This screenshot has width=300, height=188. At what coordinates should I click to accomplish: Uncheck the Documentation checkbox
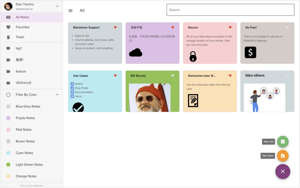coord(72,92)
